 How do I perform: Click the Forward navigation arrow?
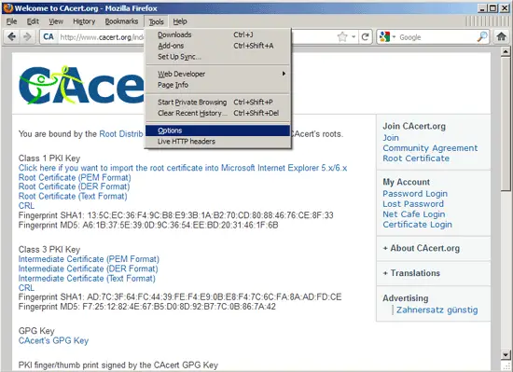pyautogui.click(x=27, y=36)
